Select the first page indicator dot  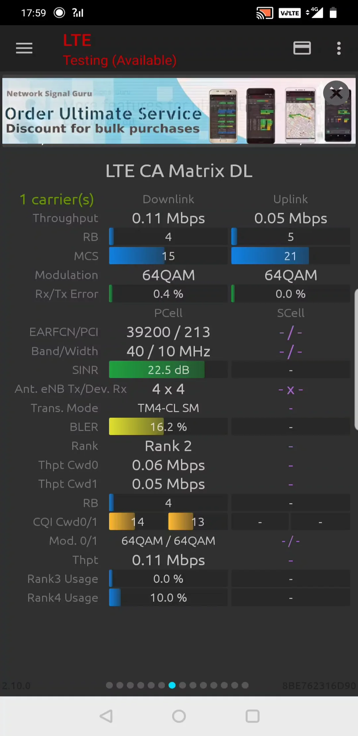[109, 685]
